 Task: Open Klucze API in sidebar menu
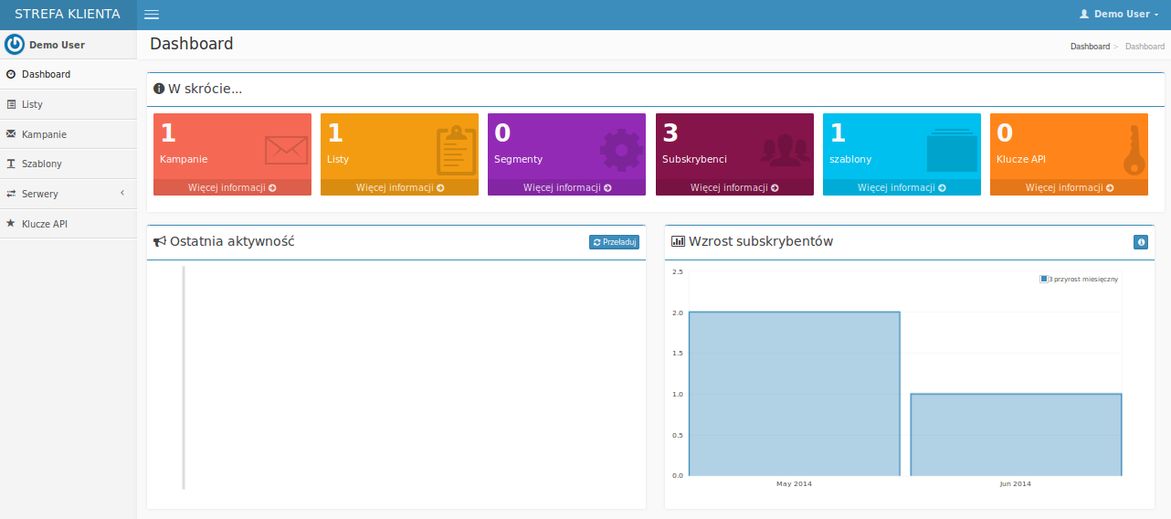pos(69,223)
